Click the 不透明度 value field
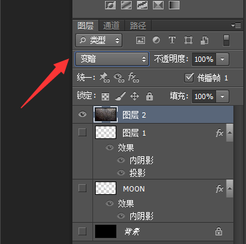The width and height of the screenshot is (246, 244). 204,59
